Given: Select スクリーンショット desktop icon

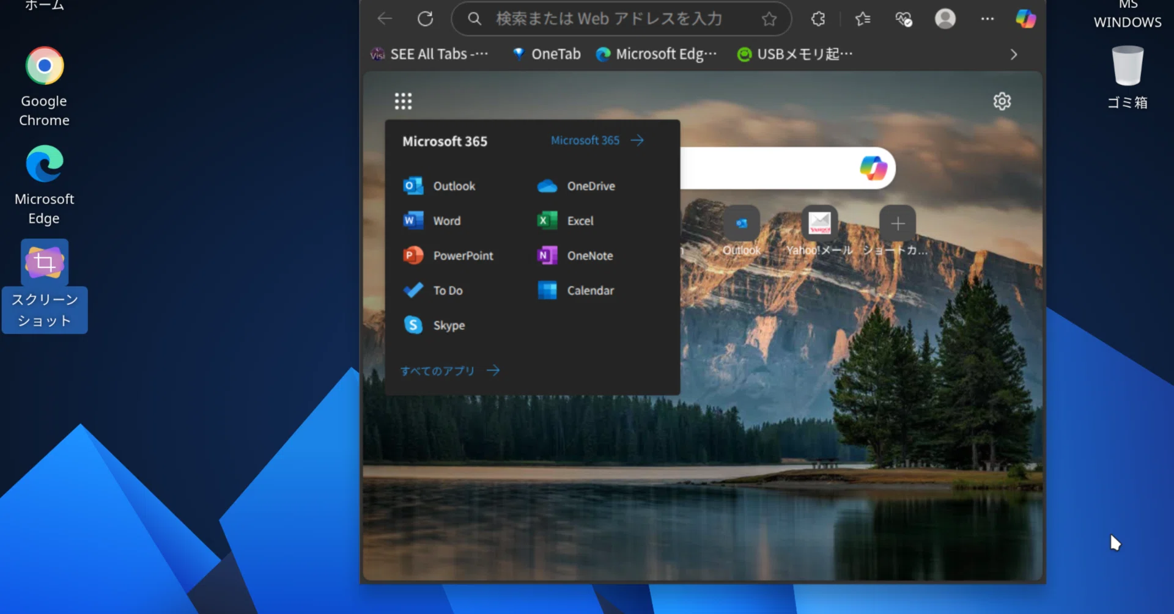Looking at the screenshot, I should tap(45, 286).
